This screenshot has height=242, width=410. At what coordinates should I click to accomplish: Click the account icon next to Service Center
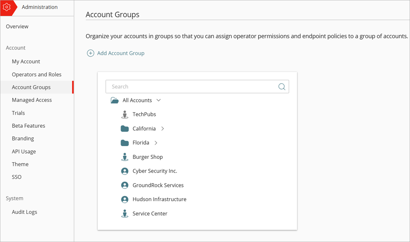click(x=125, y=213)
